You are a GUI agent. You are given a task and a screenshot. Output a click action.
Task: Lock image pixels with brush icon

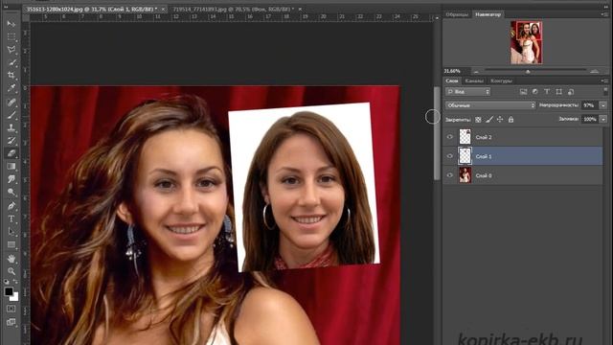pyautogui.click(x=489, y=120)
